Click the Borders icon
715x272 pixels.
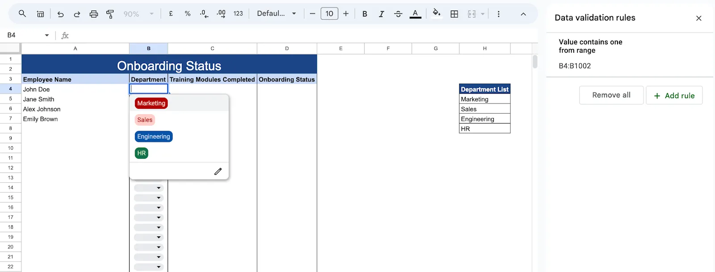(x=454, y=14)
